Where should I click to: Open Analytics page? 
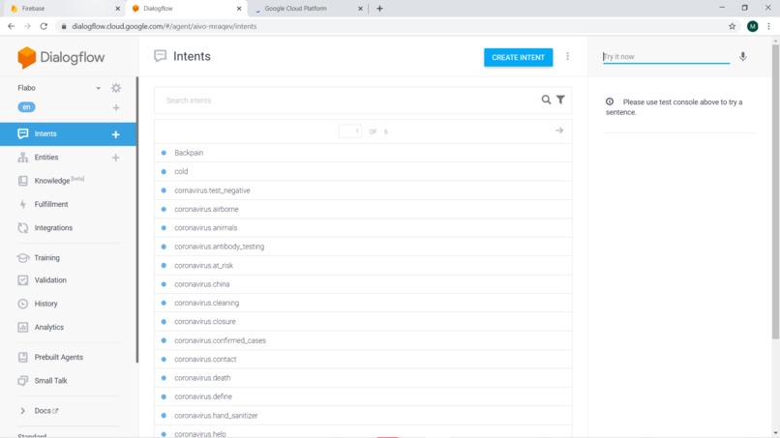pos(48,327)
